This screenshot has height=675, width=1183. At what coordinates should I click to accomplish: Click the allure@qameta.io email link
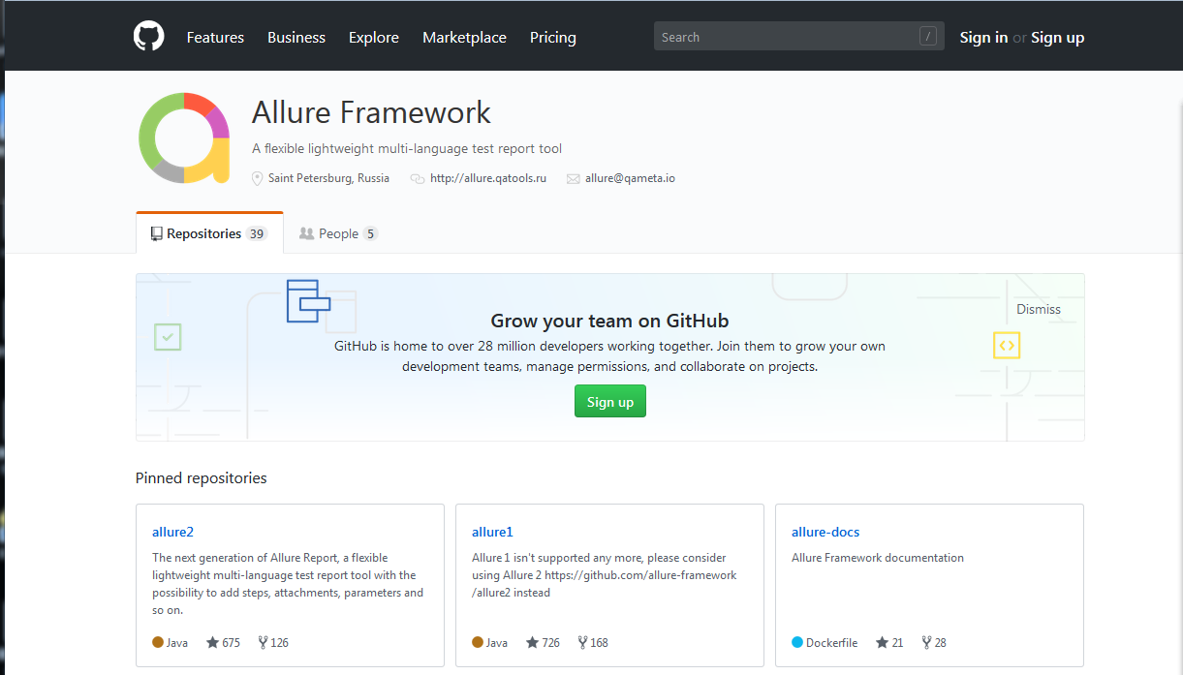[630, 178]
